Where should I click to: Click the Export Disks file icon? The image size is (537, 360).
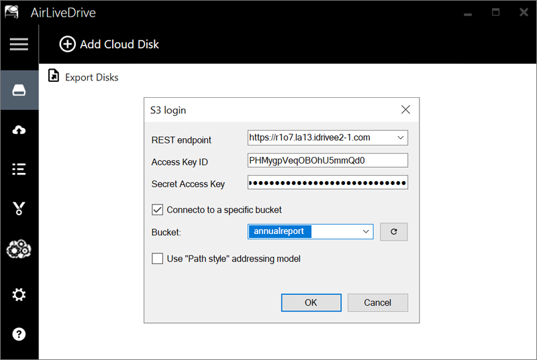tap(54, 76)
